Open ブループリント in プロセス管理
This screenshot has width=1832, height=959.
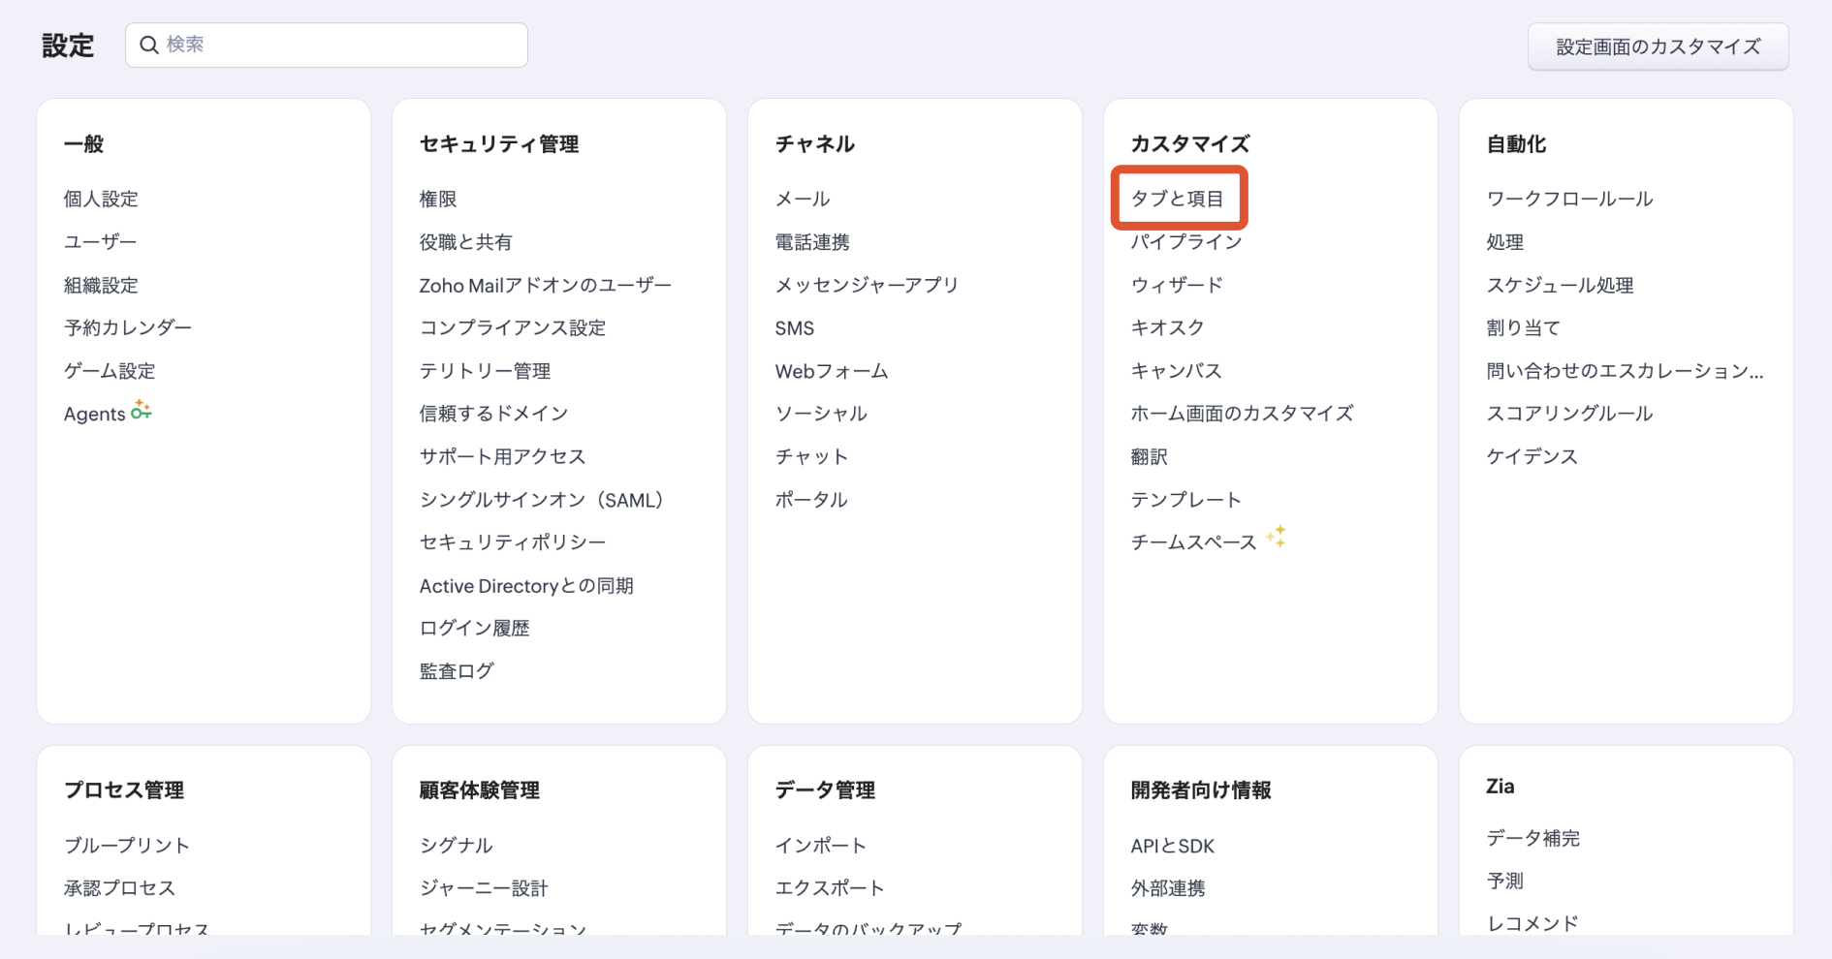tap(127, 845)
